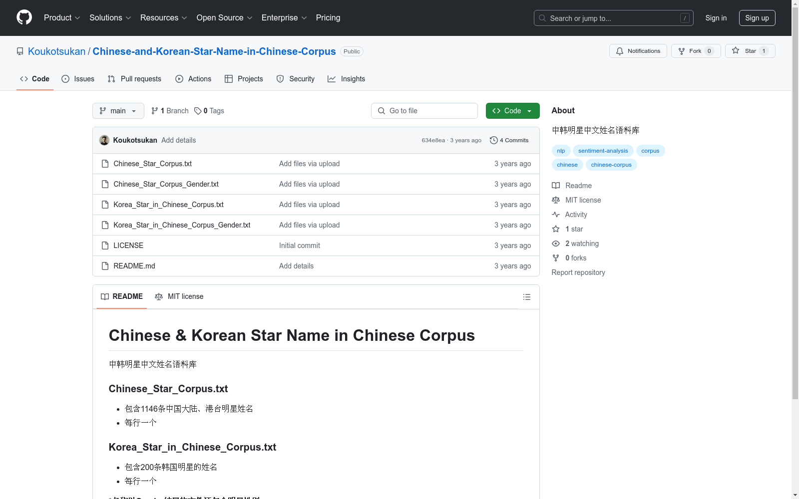Click Report repository
Viewport: 799px width, 499px height.
point(578,272)
